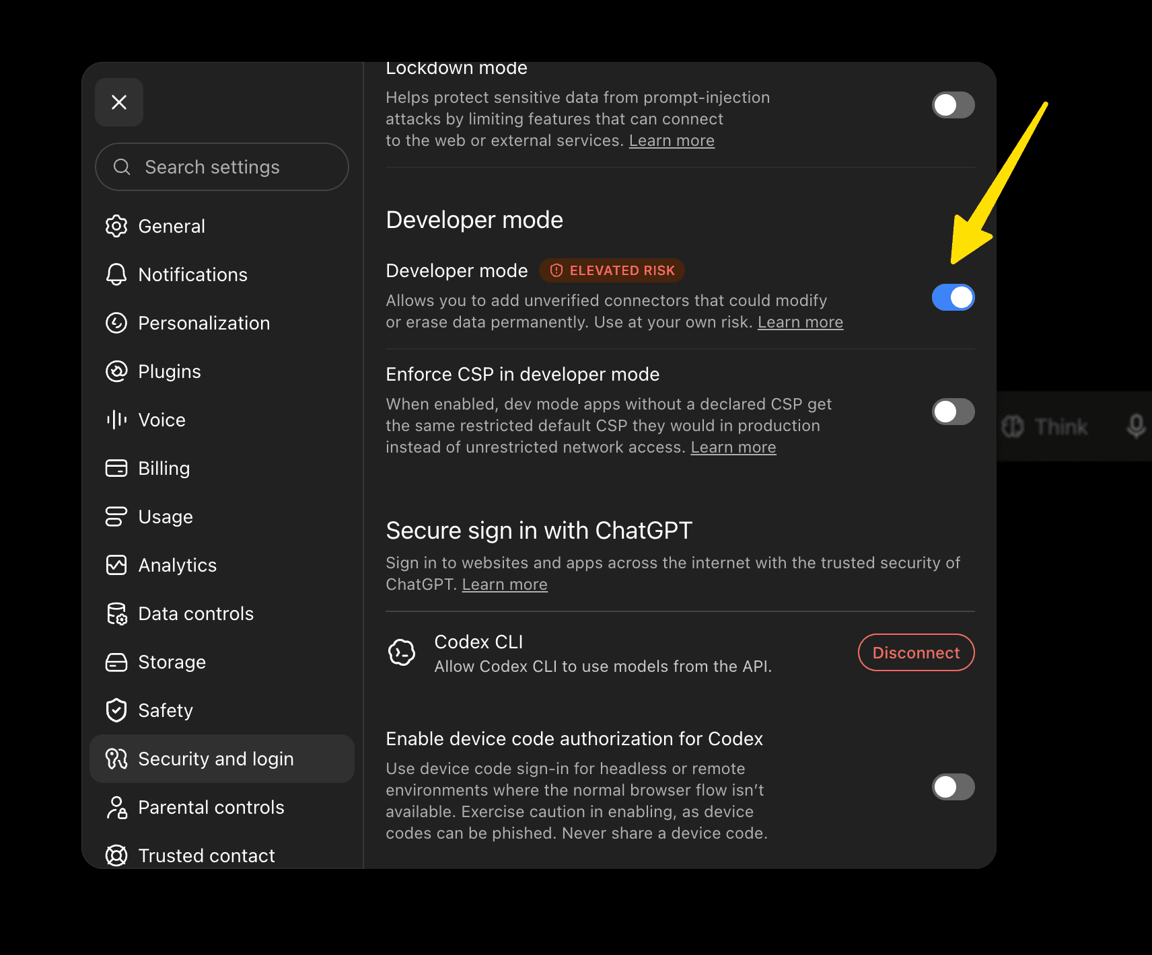The image size is (1152, 955).
Task: Click the Notifications bell icon
Action: click(x=116, y=274)
